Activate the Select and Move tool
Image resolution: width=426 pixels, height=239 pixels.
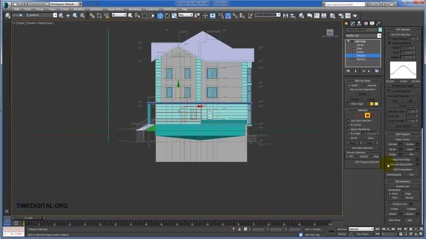[160, 16]
